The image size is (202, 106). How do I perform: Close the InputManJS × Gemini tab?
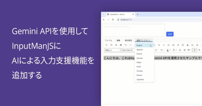coord(133,14)
